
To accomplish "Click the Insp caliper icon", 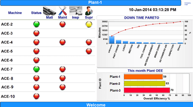I will [x=76, y=11].
